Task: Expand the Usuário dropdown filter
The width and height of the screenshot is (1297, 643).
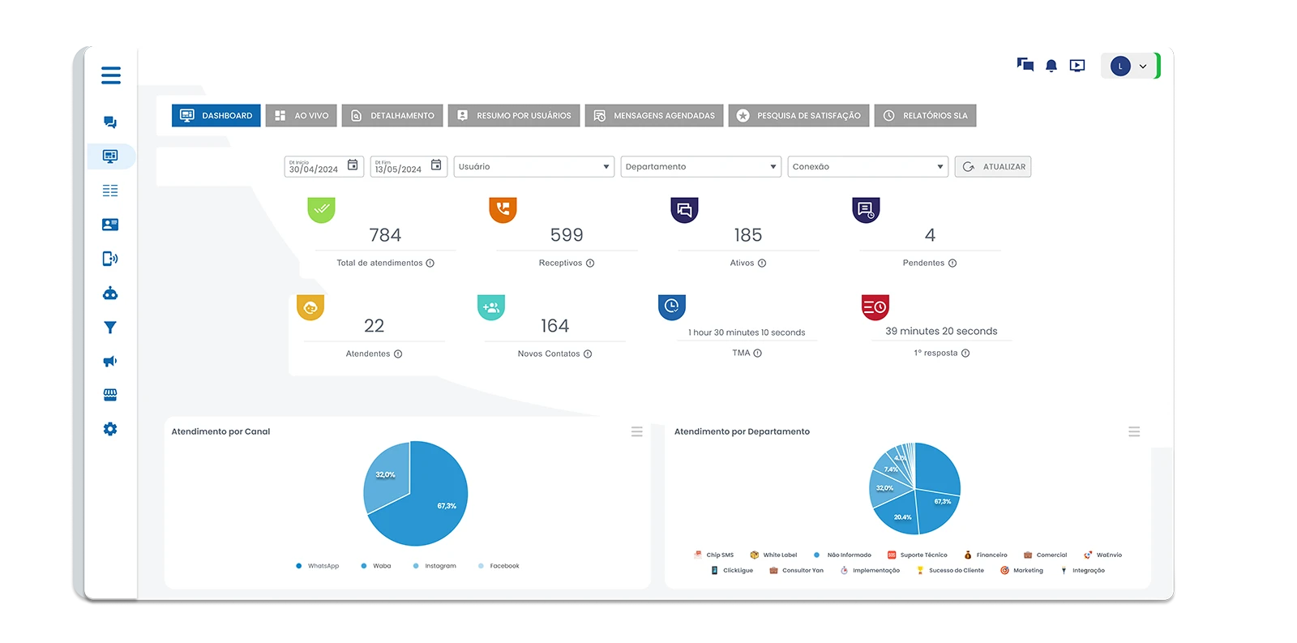Action: pos(533,167)
